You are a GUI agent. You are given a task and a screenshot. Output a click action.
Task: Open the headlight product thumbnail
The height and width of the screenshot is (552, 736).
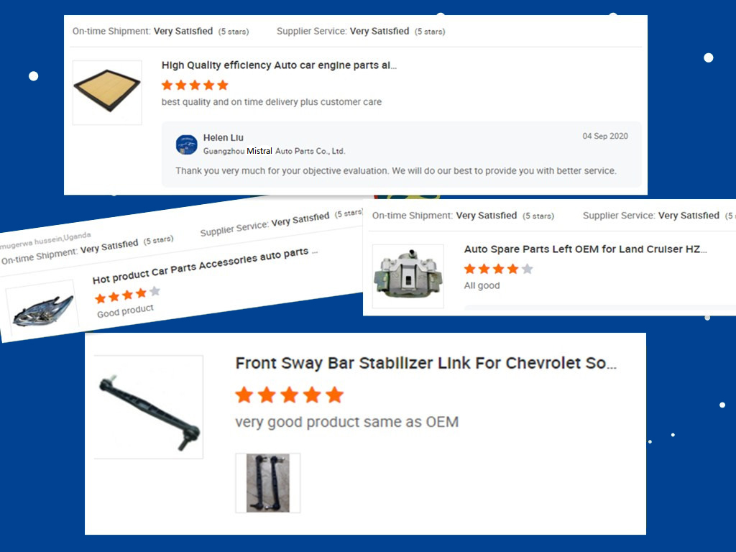pyautogui.click(x=42, y=308)
